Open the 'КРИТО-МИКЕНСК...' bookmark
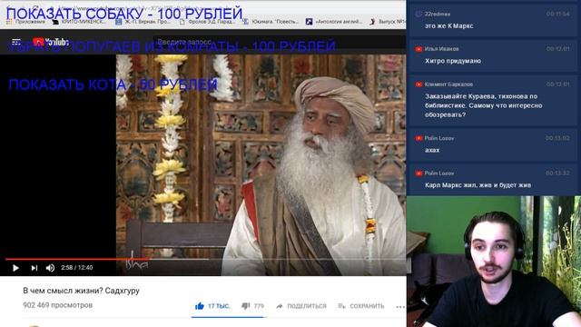This screenshot has height=327, width=581. pyautogui.click(x=80, y=22)
